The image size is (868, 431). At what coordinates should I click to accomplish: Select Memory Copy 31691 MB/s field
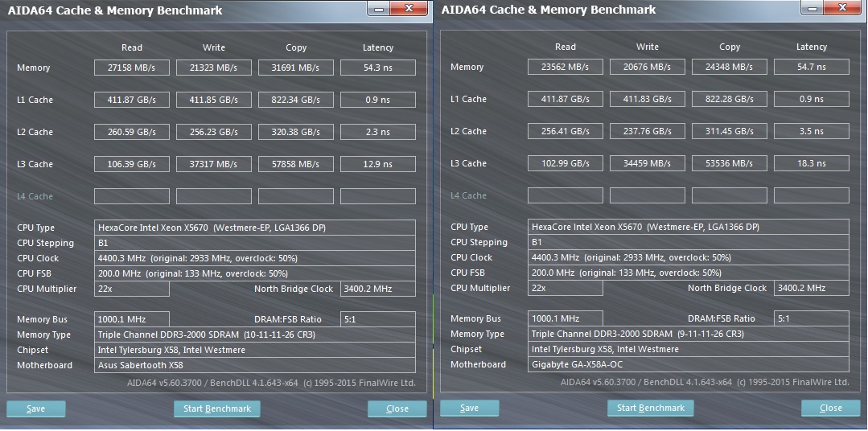295,68
